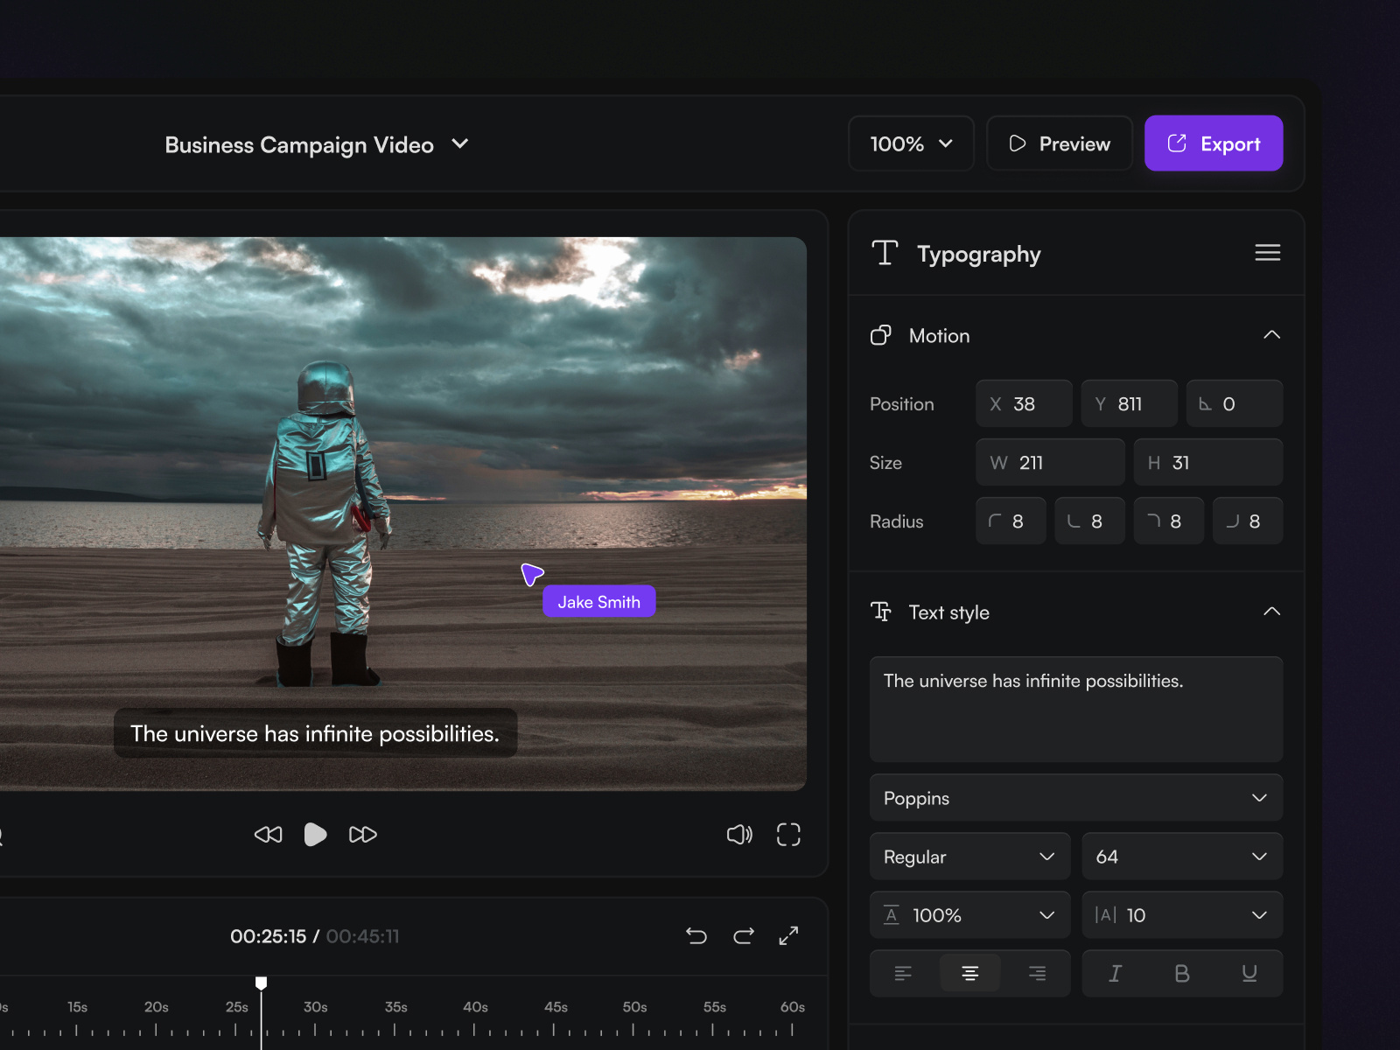Screen dimensions: 1400x1050
Task: Collapse the Motion section
Action: tap(1272, 334)
